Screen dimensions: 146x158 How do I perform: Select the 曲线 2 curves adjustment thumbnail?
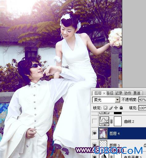click(104, 121)
